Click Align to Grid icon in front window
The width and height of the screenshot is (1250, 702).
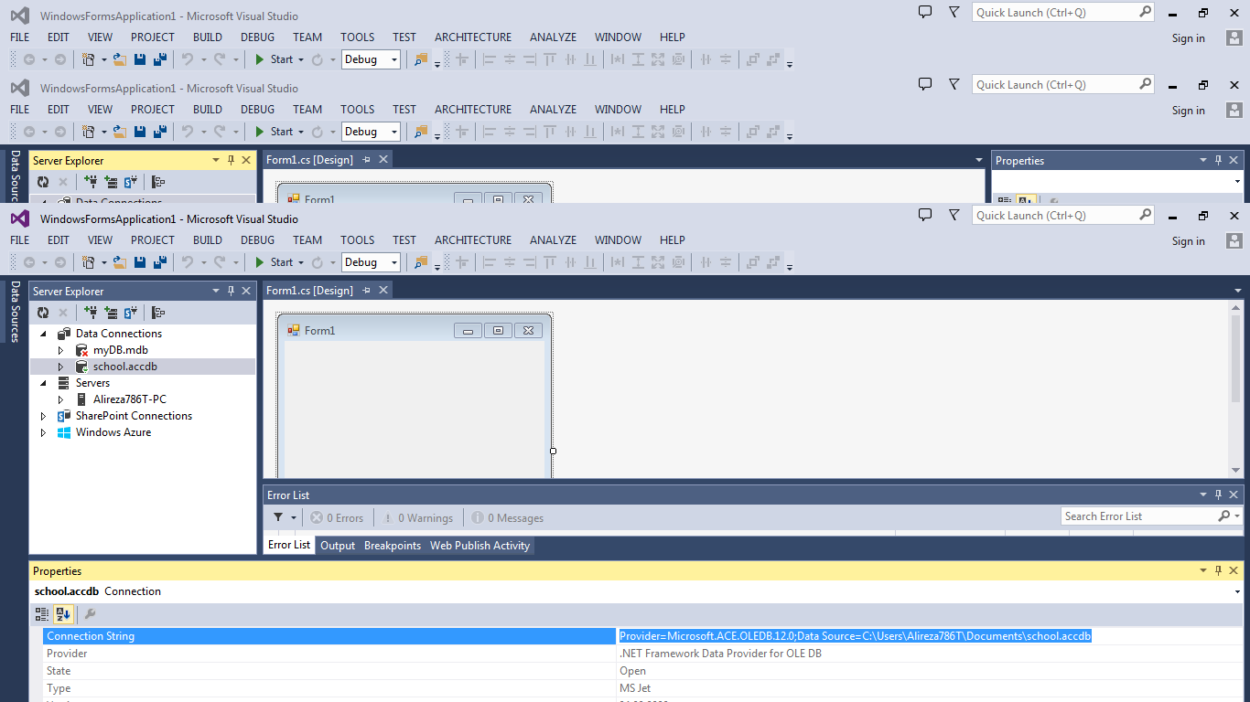pos(462,262)
